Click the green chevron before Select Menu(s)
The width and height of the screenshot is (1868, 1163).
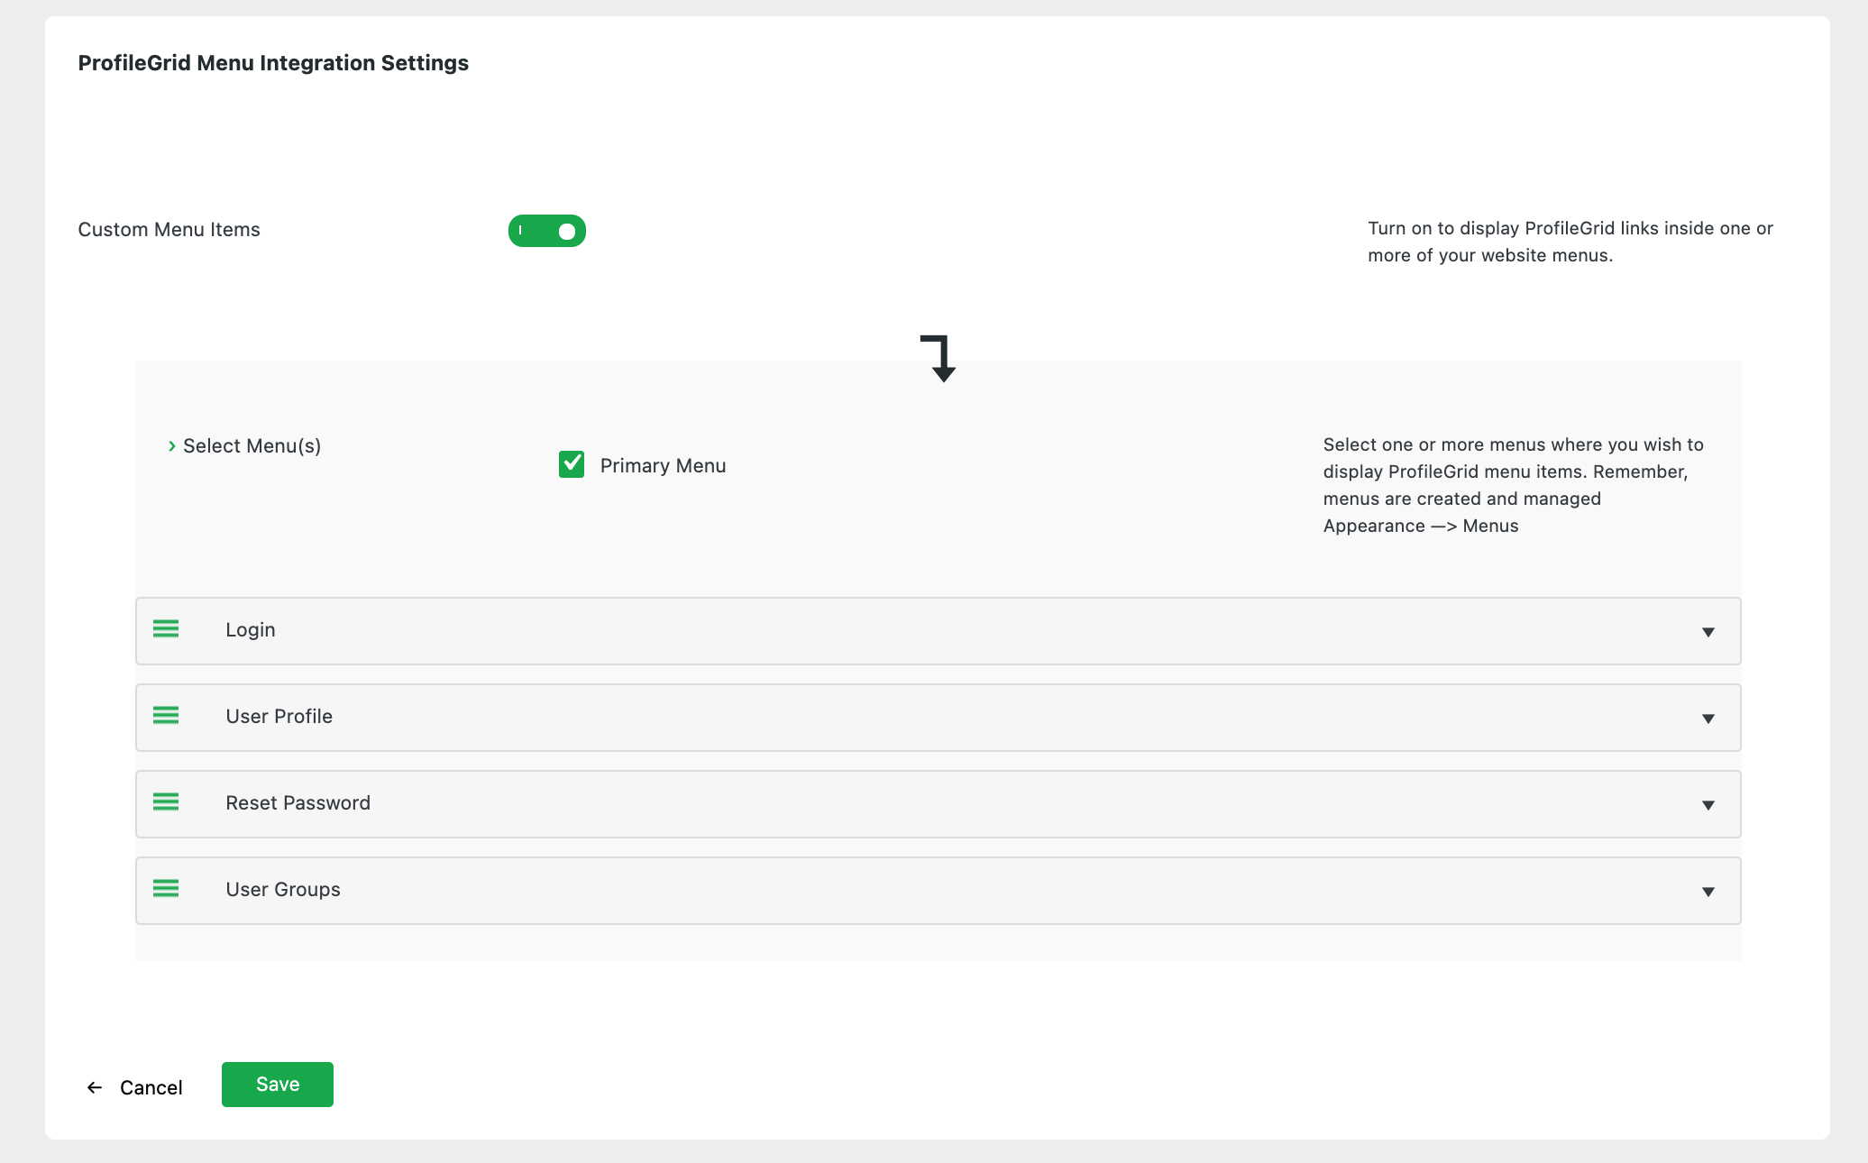(x=171, y=446)
